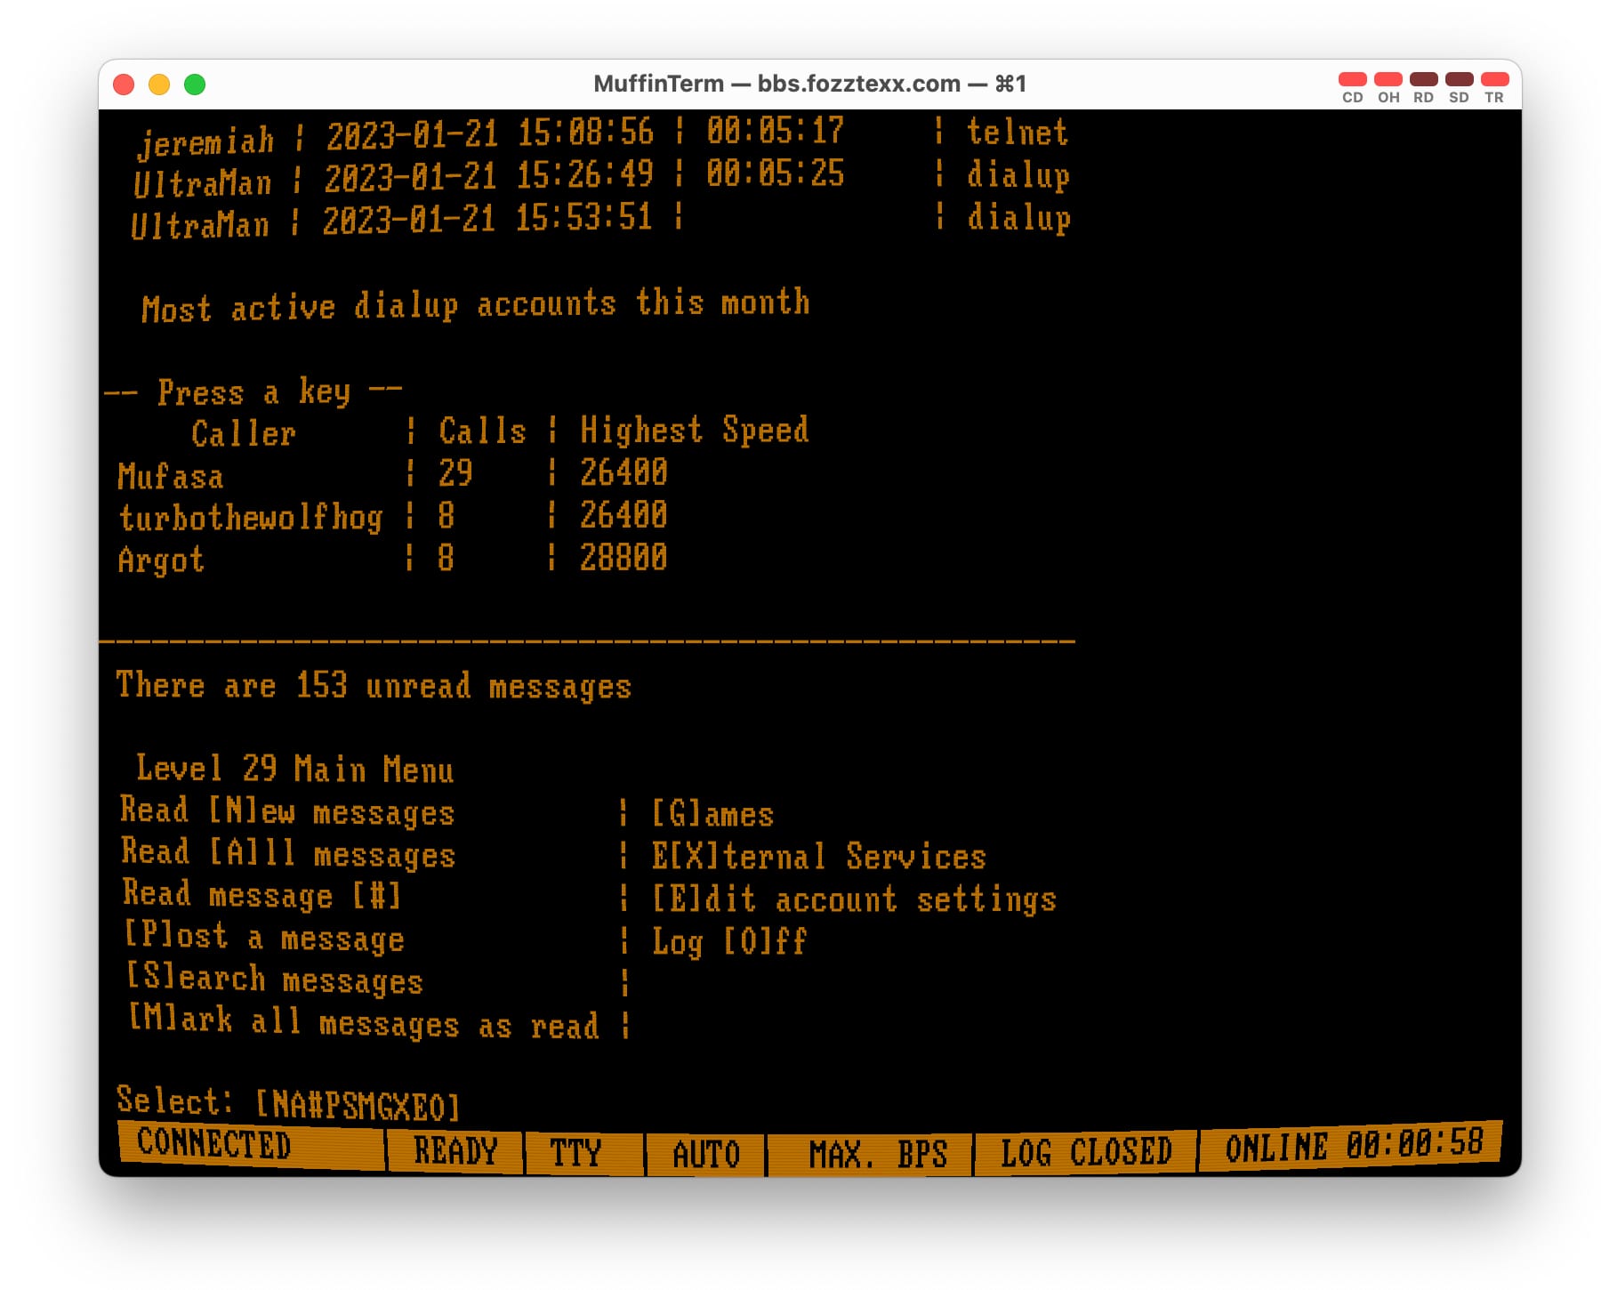Toggle the LOG CLOSED status segment
1601x1290 pixels.
(x=1085, y=1152)
